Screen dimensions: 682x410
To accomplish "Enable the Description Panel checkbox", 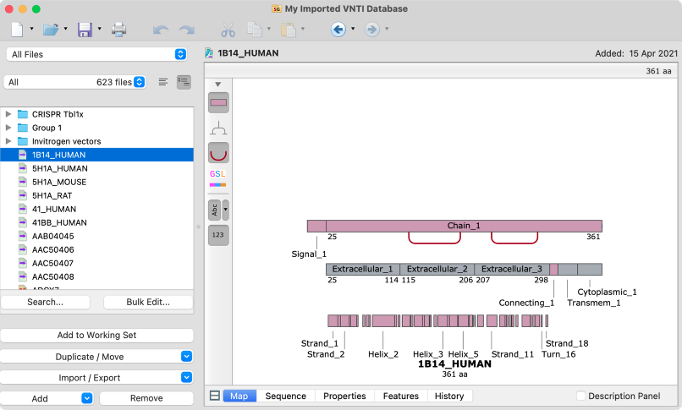I will pyautogui.click(x=580, y=396).
